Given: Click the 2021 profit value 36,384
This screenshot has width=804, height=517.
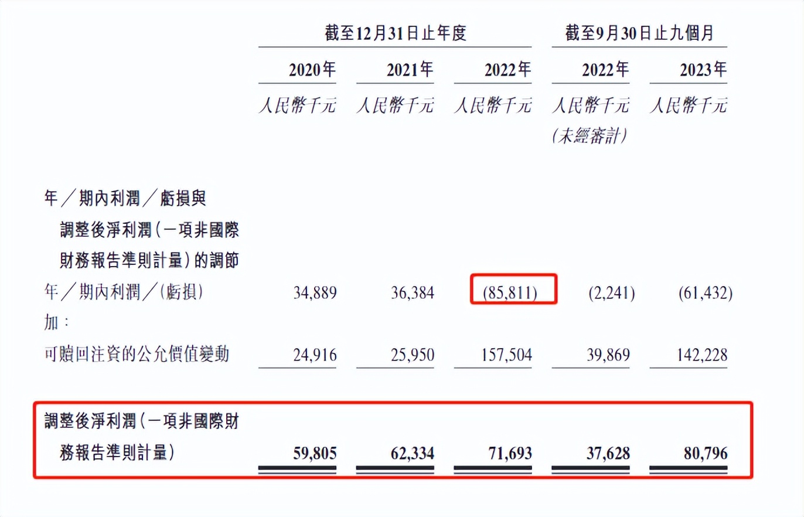Looking at the screenshot, I should (413, 293).
